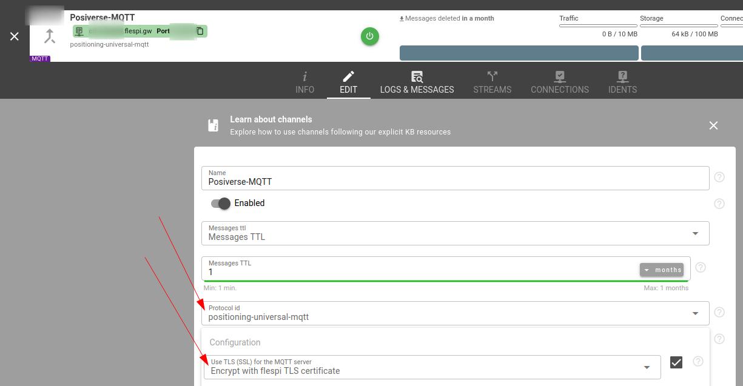Go to the STREAMS tab
The width and height of the screenshot is (743, 386).
(492, 82)
